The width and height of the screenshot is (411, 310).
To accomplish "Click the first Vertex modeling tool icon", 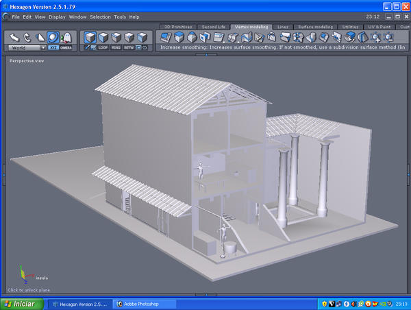I will 164,36.
